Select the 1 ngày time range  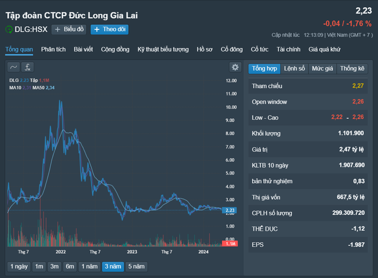click(19, 267)
